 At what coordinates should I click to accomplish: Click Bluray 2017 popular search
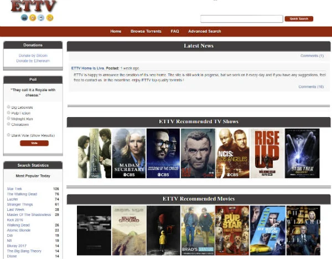pos(17,246)
